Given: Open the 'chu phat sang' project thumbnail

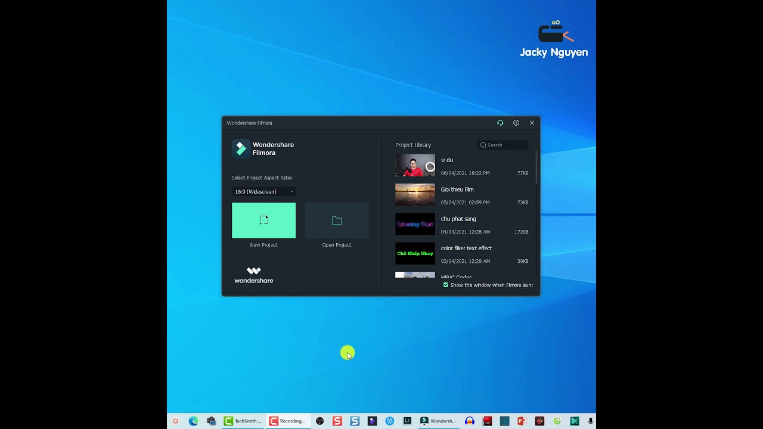Looking at the screenshot, I should pyautogui.click(x=415, y=224).
